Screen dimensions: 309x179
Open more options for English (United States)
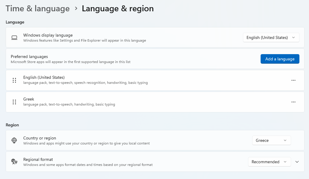pyautogui.click(x=293, y=80)
